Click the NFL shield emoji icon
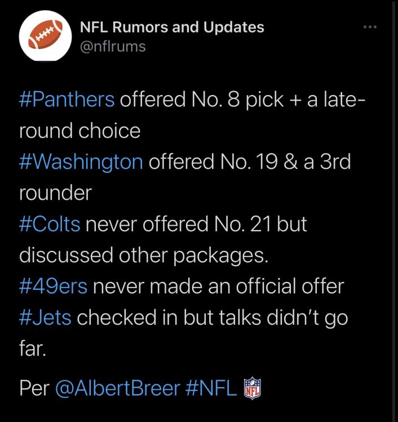Image resolution: width=398 pixels, height=422 pixels. [x=252, y=389]
